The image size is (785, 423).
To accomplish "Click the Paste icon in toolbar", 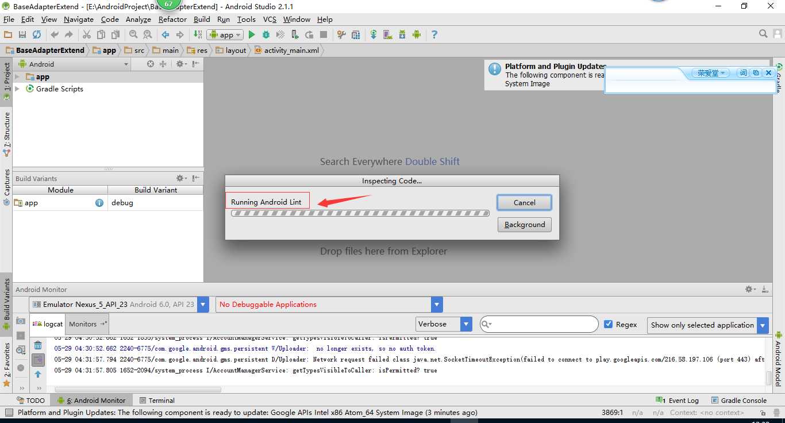I will [116, 35].
